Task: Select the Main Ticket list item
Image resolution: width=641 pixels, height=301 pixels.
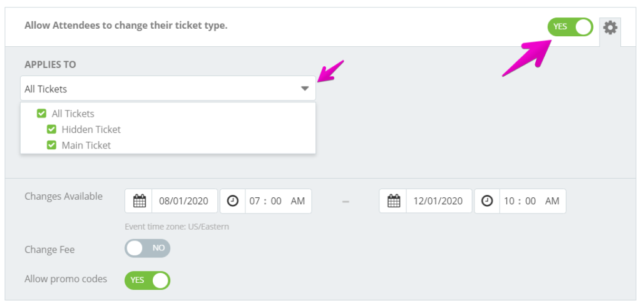Action: point(86,146)
